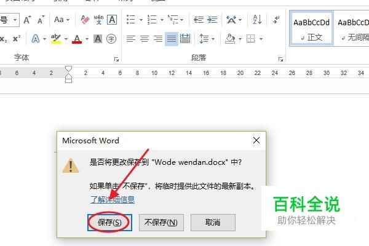Select the 正文 style

click(x=312, y=28)
